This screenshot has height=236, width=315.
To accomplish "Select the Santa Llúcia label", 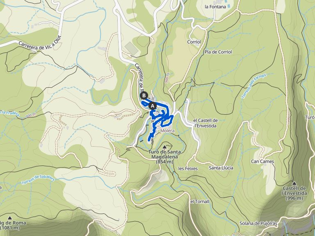I will pyautogui.click(x=221, y=168).
